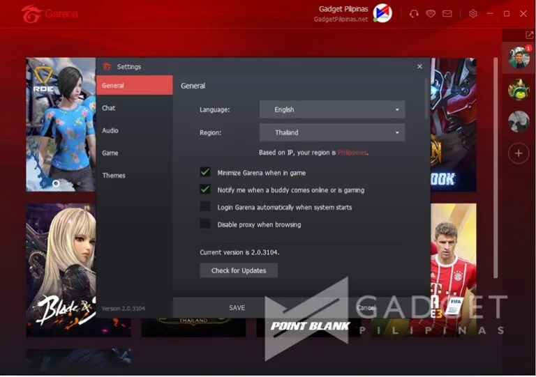The height and width of the screenshot is (377, 536).
Task: Toggle Minimize Garena when in game
Action: pos(205,172)
